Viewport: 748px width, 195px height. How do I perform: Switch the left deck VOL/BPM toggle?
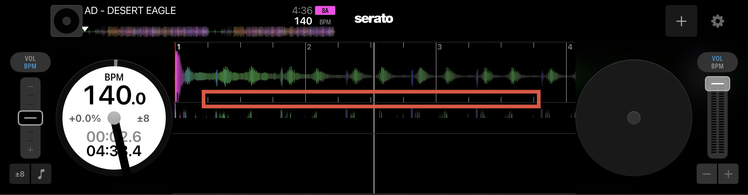click(30, 62)
